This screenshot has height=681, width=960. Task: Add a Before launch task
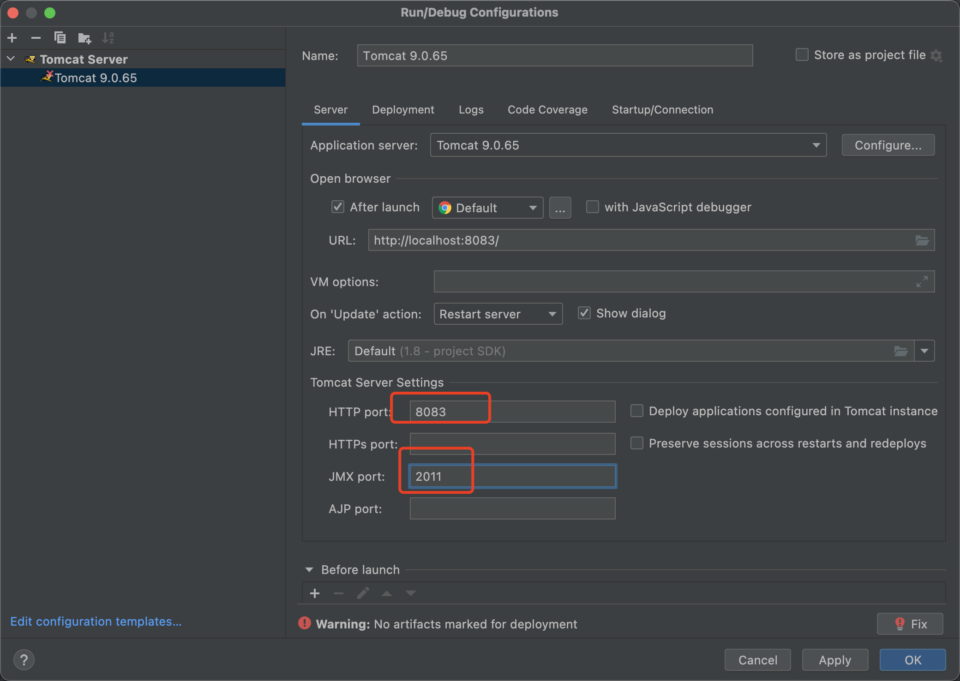coord(315,593)
